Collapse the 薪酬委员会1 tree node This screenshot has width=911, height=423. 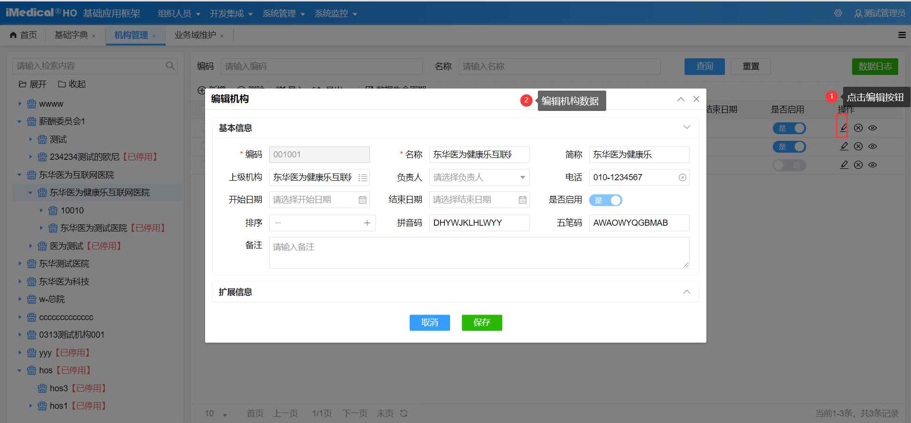(20, 121)
